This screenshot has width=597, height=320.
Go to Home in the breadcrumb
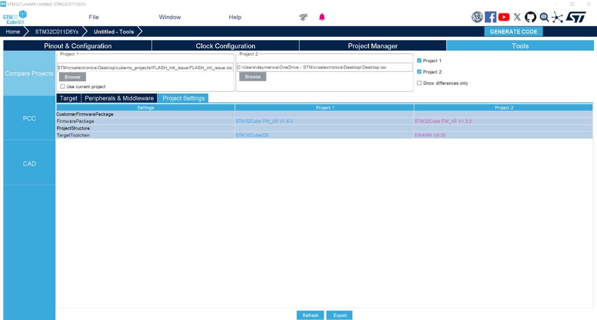click(x=13, y=32)
